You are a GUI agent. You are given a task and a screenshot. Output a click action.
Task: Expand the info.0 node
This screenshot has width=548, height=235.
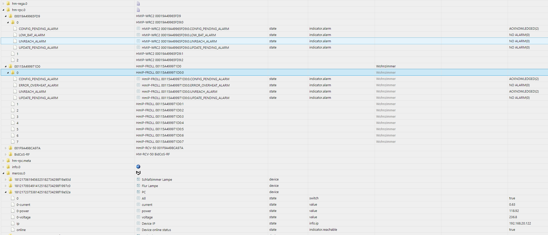(4, 167)
